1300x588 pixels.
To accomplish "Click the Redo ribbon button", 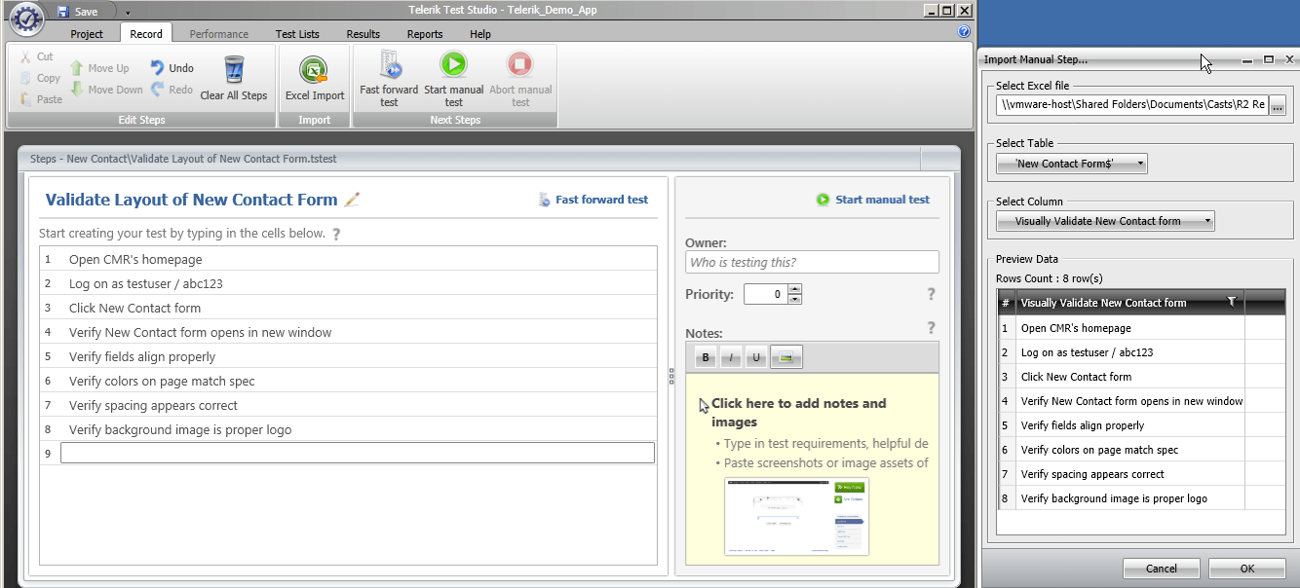I will point(172,90).
